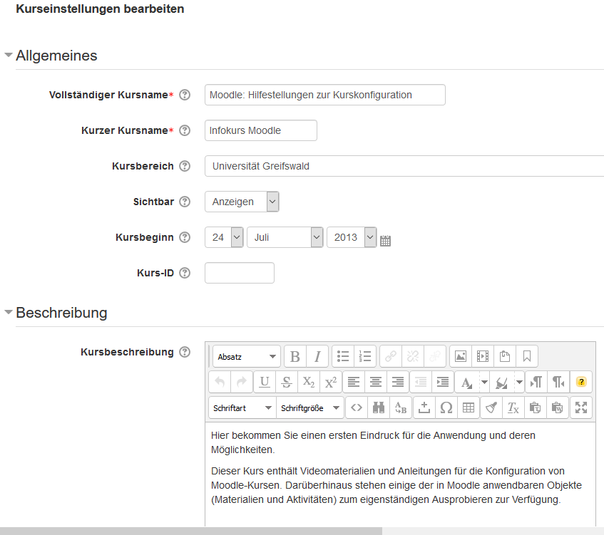Insert an image into the description
The height and width of the screenshot is (535, 604).
[x=460, y=356]
